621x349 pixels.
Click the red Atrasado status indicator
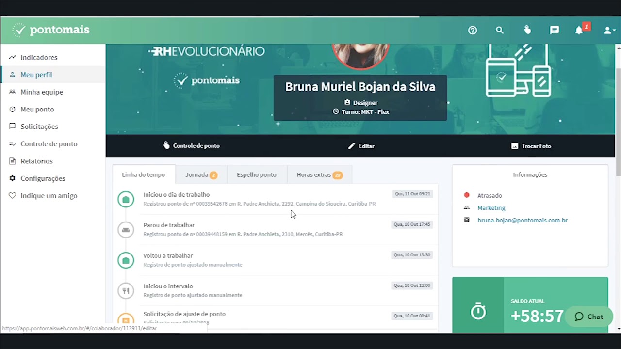467,195
